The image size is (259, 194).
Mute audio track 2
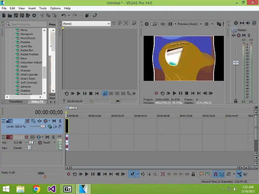[47, 137]
